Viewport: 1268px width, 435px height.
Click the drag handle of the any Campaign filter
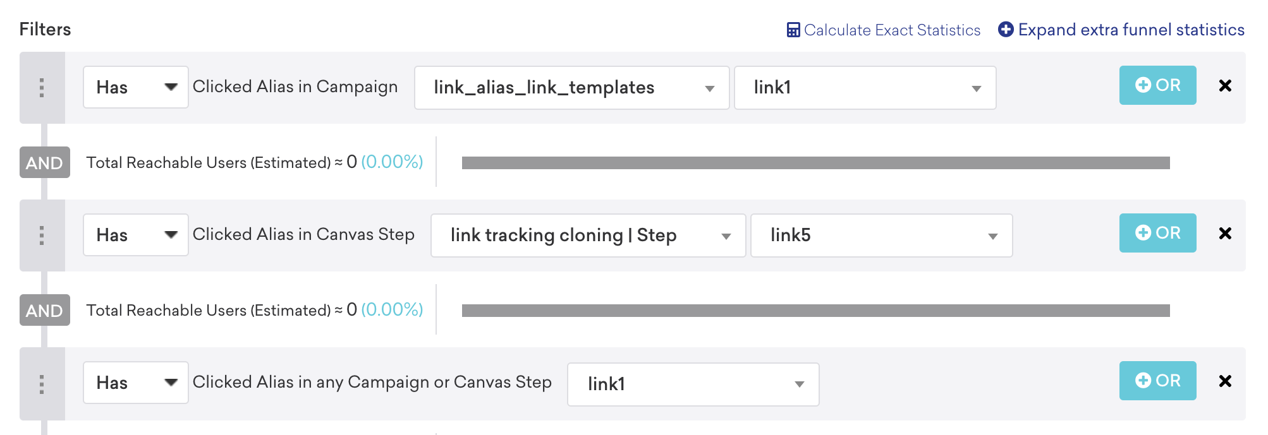(x=42, y=384)
